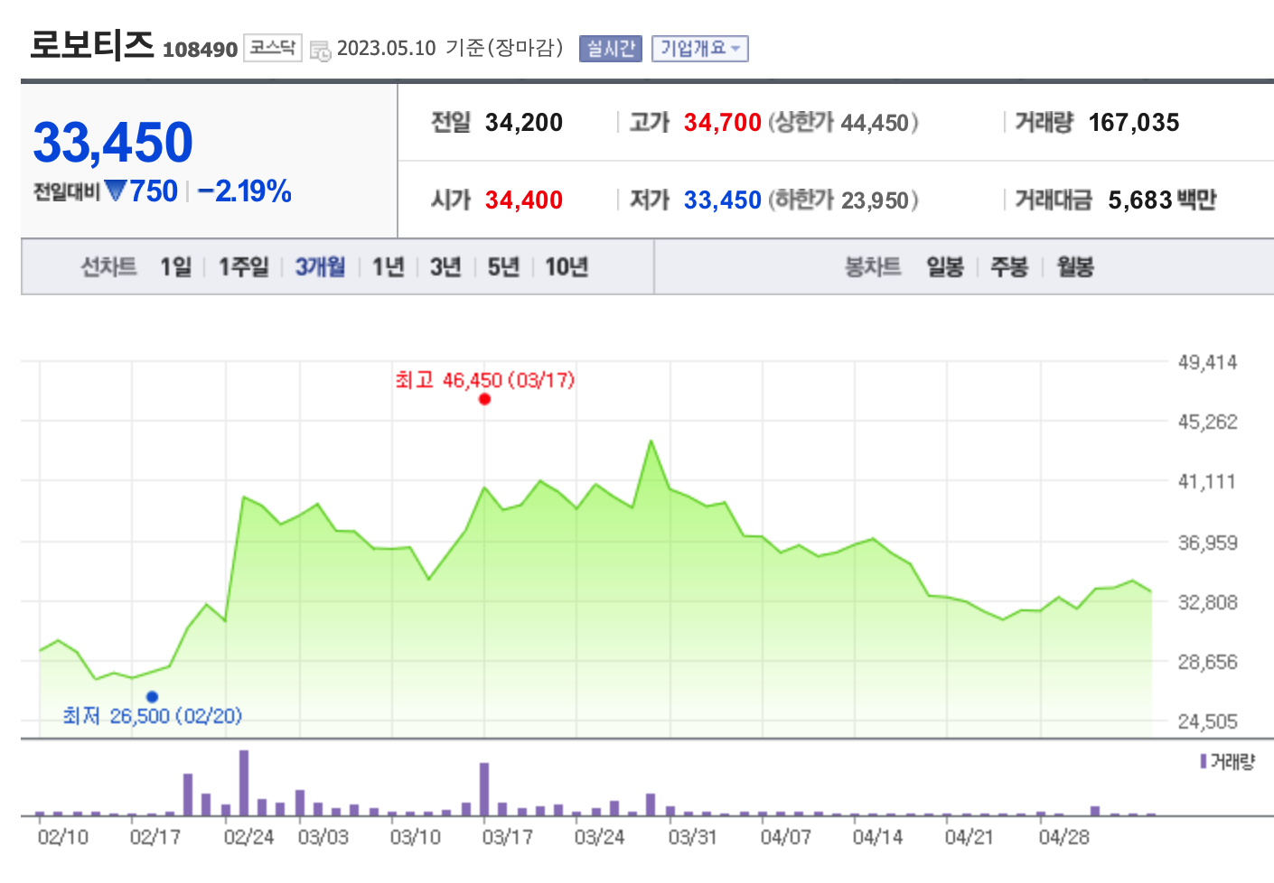Click the 03/31 date axis label
The image size is (1274, 883).
coord(693,837)
